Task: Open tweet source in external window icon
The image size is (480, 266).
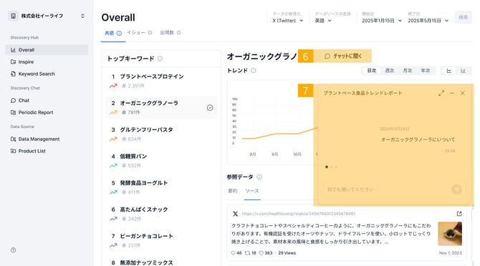Action: 459,214
